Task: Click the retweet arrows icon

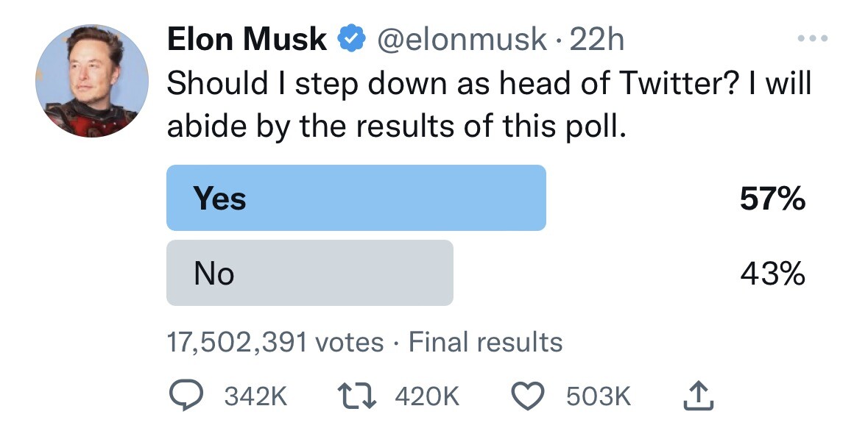Action: coord(358,396)
